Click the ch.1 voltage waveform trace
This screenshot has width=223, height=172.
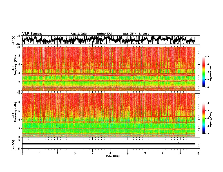coord(108,40)
